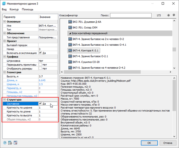Open the Контур menu
179x148 pixels.
(14, 9)
